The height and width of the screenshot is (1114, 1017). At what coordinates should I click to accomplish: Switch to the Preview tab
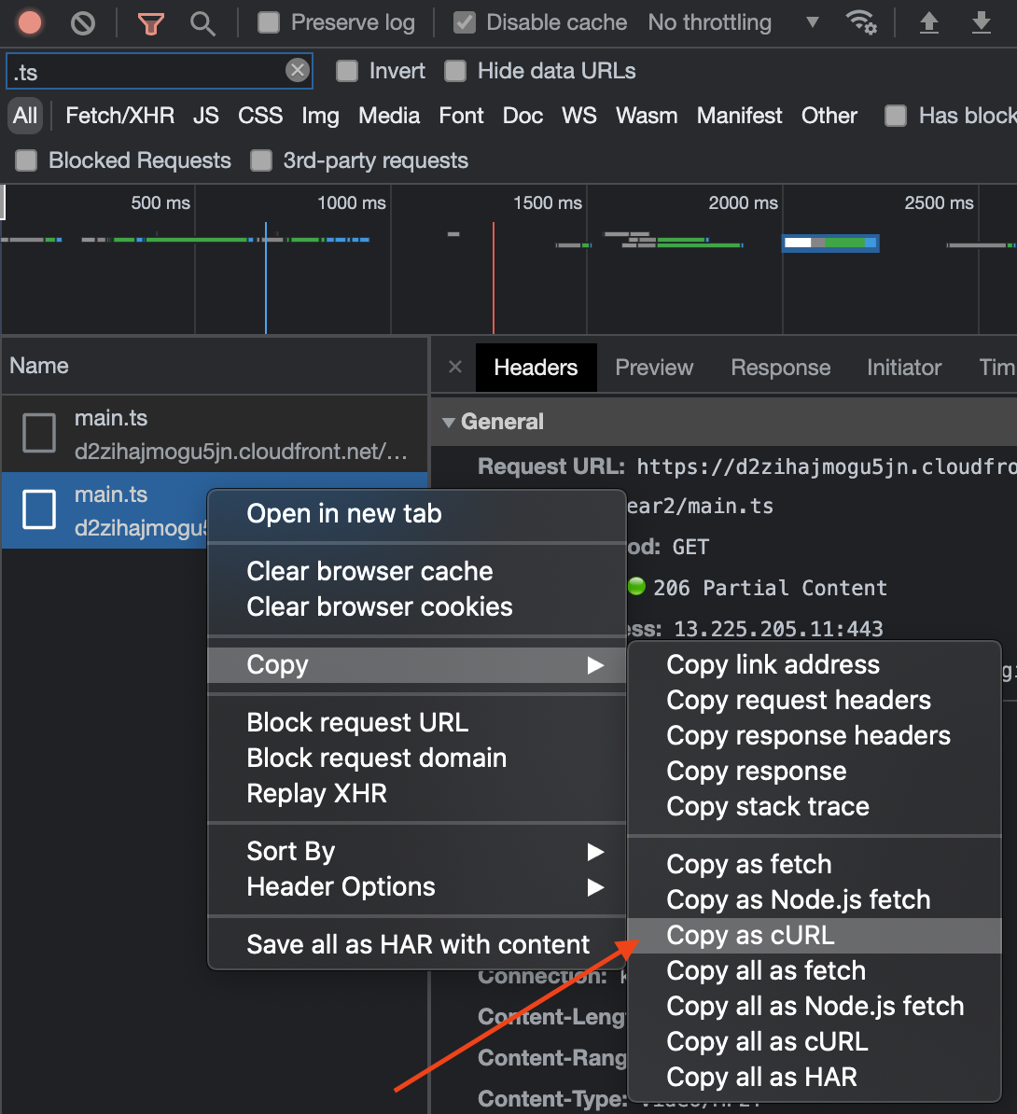[x=654, y=368]
